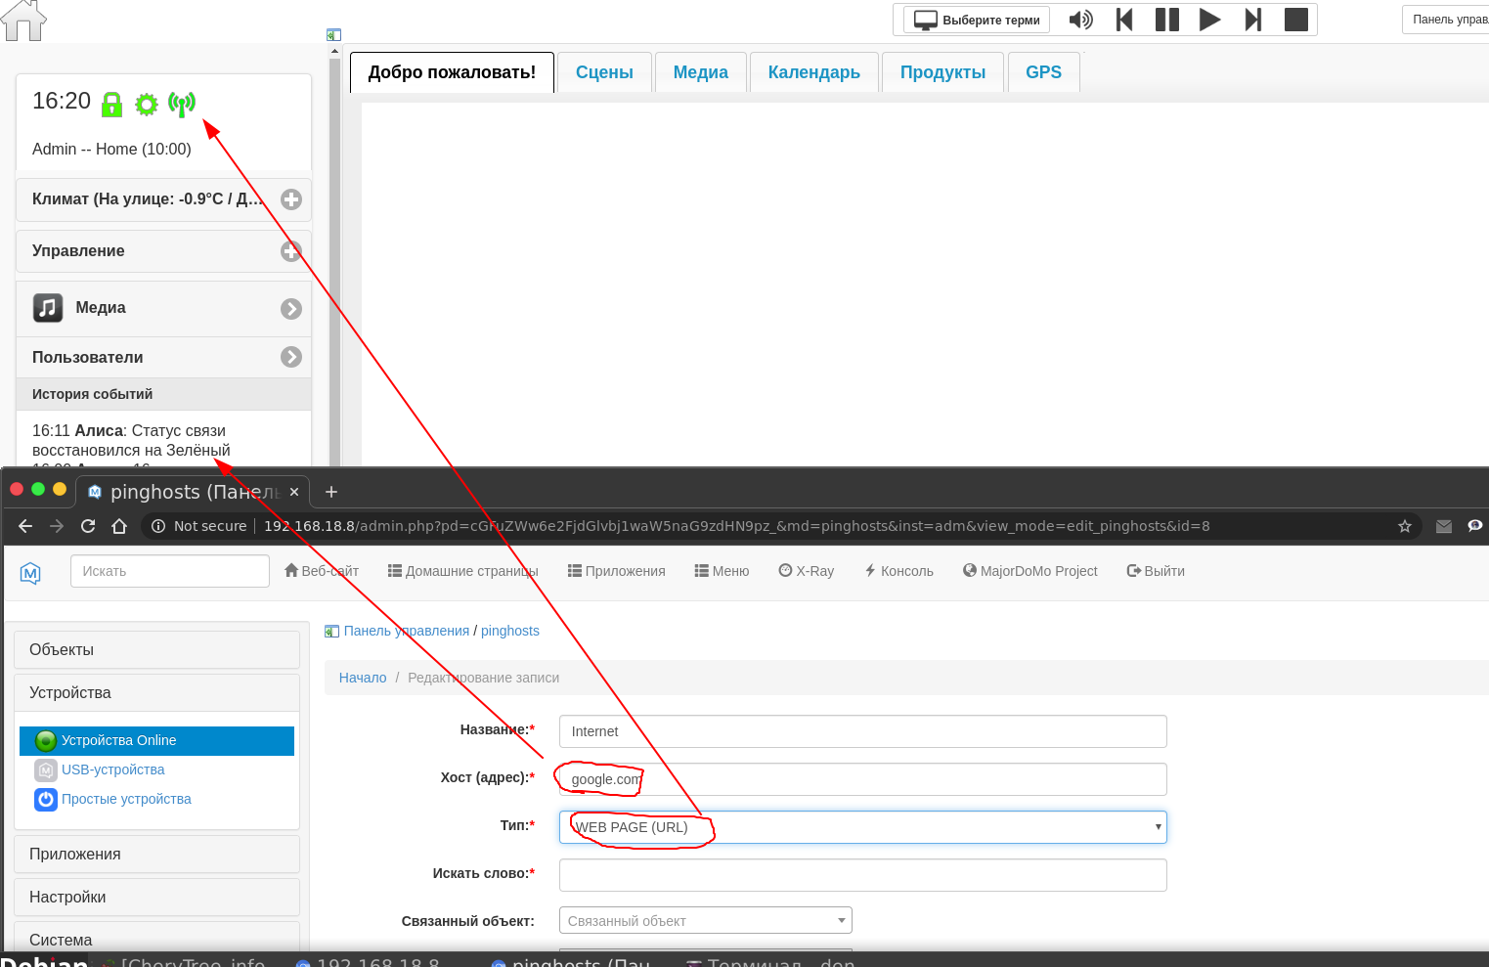Click the green padlock security icon

point(112,104)
